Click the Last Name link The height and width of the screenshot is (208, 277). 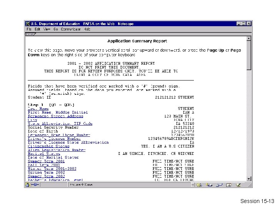38,109
